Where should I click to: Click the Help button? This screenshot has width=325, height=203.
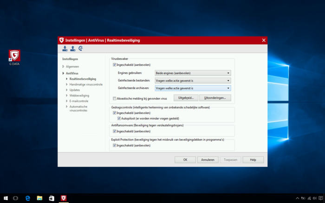253,160
